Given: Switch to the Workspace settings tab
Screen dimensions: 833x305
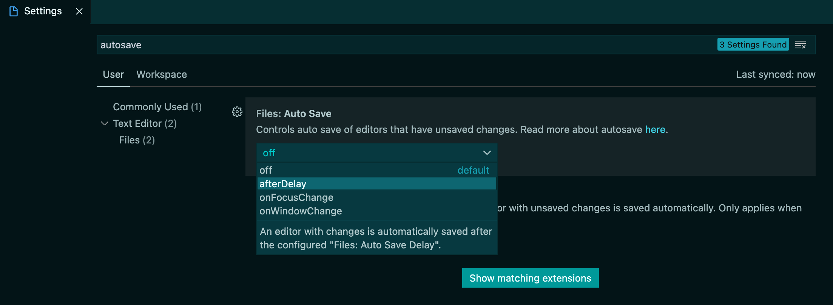Looking at the screenshot, I should pyautogui.click(x=162, y=74).
